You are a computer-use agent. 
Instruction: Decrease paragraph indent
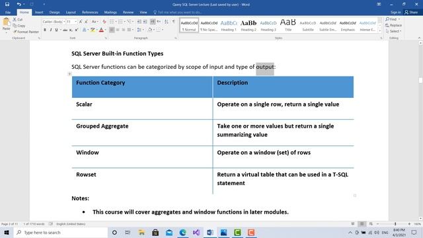pos(139,22)
